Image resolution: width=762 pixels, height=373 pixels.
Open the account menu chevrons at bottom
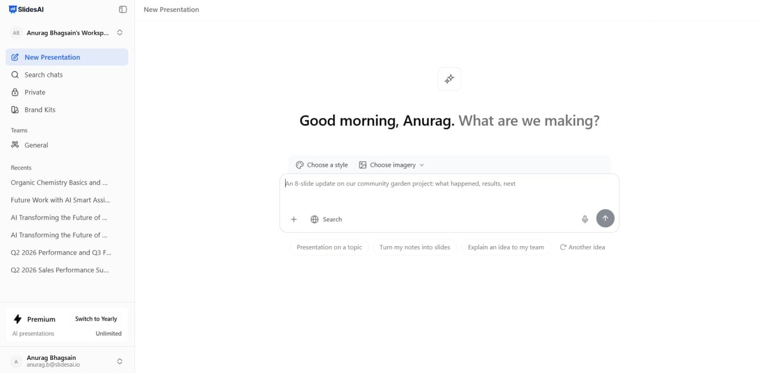[x=120, y=361]
